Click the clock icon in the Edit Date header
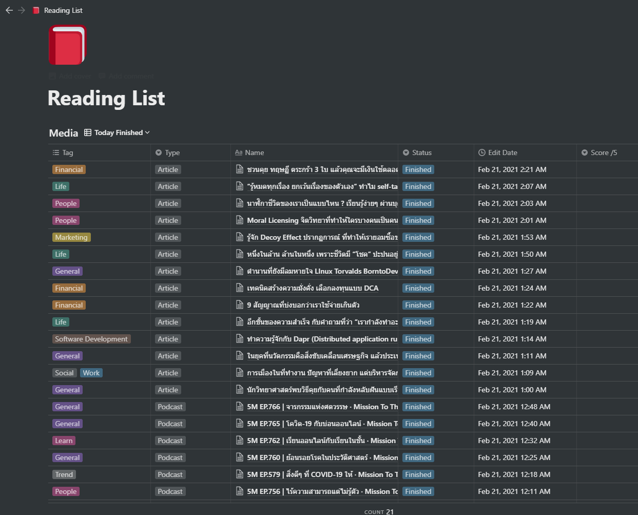 click(481, 152)
